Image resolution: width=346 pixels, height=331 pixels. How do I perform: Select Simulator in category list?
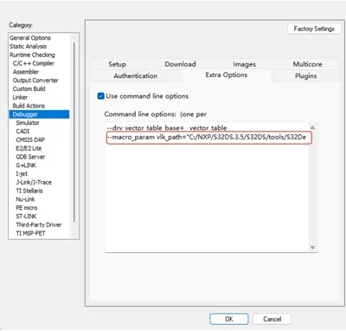28,123
